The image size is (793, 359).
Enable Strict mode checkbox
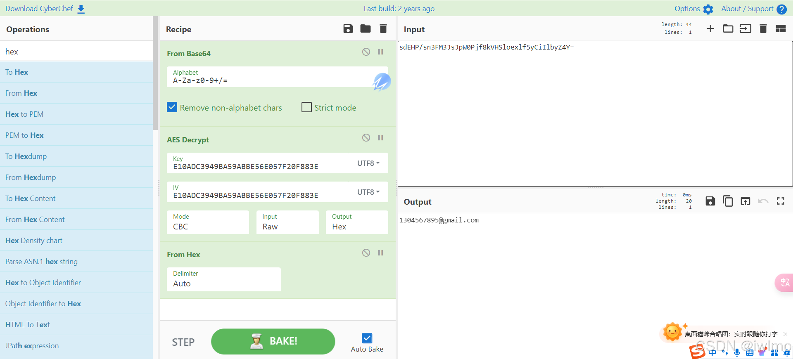[306, 107]
